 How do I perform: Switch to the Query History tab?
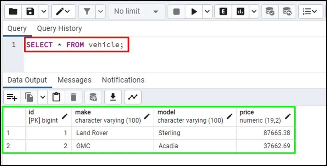59,29
